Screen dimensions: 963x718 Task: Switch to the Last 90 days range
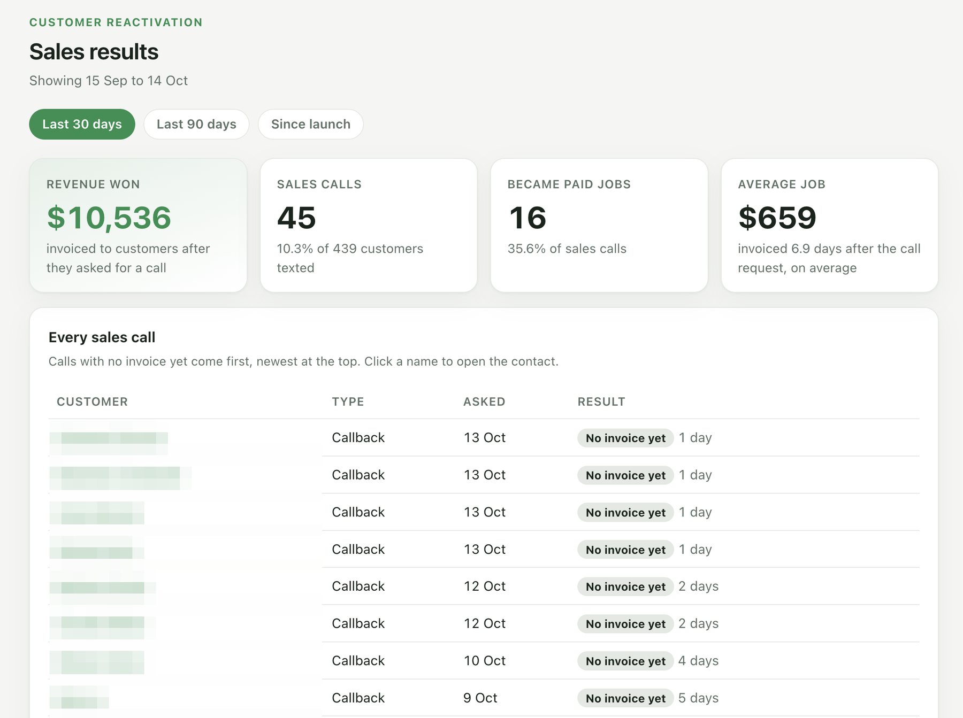coord(196,124)
